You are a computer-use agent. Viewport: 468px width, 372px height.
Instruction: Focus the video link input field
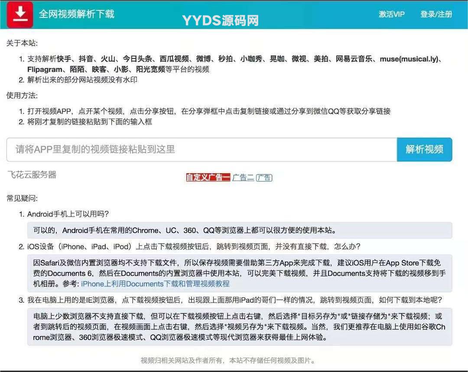pyautogui.click(x=202, y=149)
